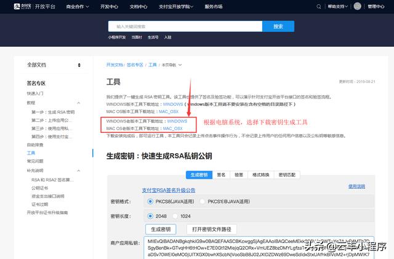The image size is (394, 259).
Task: Switch to the 格式转换 tab
Action: pyautogui.click(x=261, y=175)
